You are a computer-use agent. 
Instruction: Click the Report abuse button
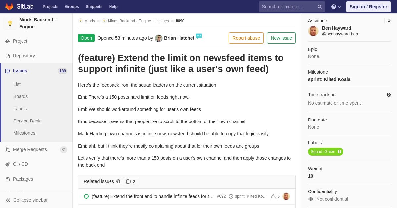(246, 38)
